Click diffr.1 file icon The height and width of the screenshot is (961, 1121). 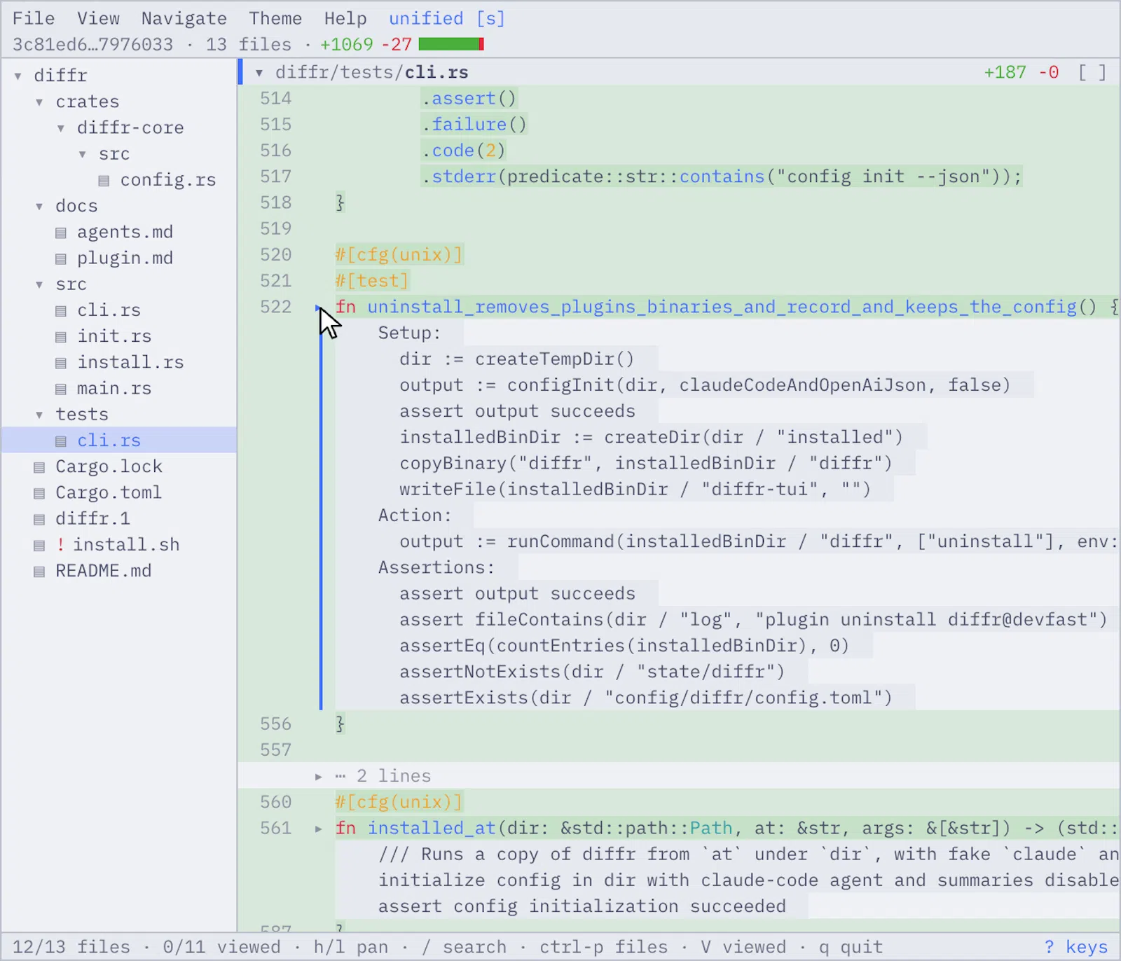point(39,519)
